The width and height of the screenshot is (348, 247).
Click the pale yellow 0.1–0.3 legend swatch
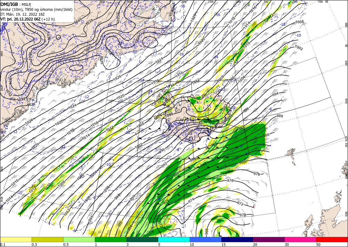coord(16,239)
